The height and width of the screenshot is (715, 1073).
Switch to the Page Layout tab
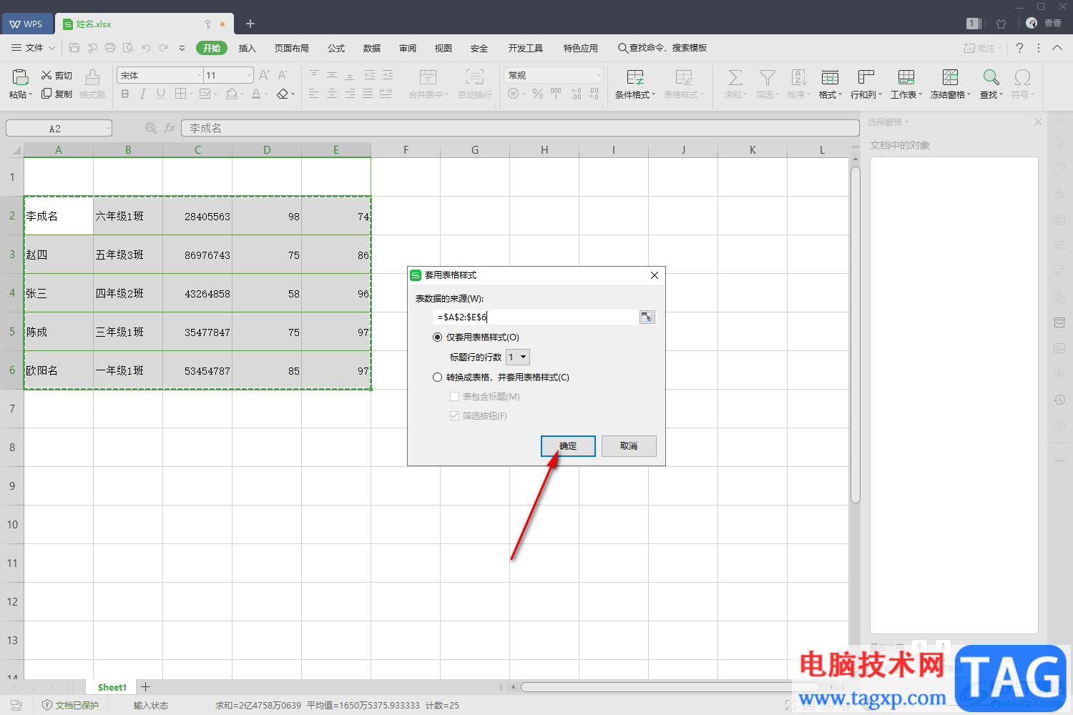pyautogui.click(x=292, y=48)
